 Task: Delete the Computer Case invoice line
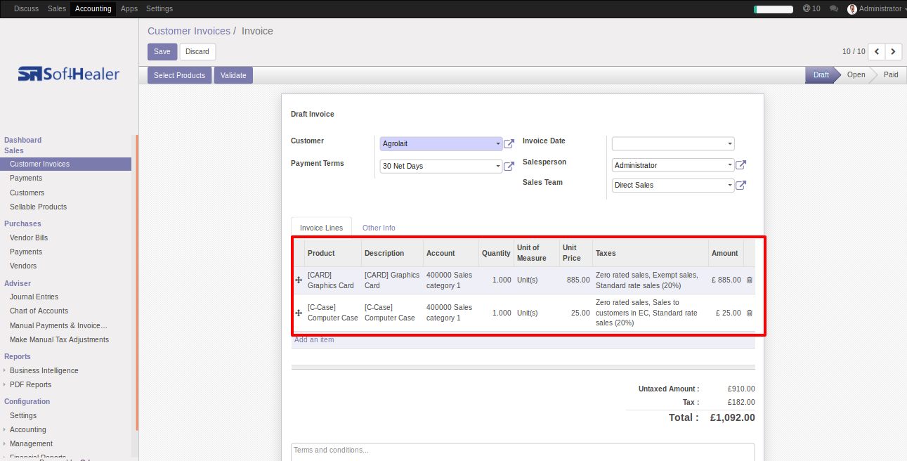point(750,313)
